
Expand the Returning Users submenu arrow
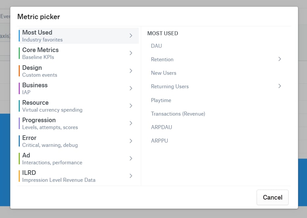click(280, 86)
